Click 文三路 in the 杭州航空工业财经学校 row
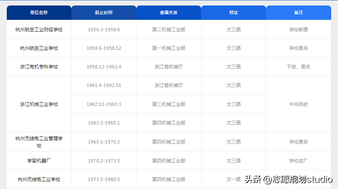The height and width of the screenshot is (189, 338). pyautogui.click(x=234, y=30)
